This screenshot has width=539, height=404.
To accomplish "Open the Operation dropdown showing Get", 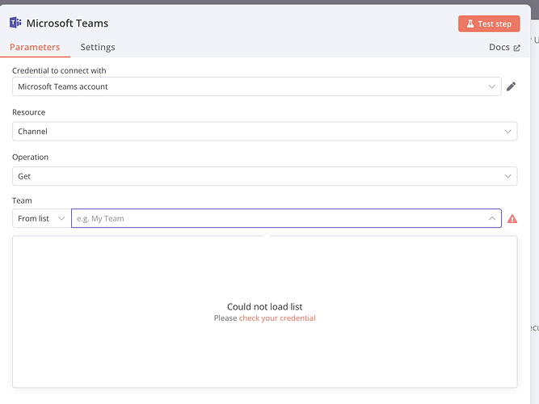I will [265, 176].
